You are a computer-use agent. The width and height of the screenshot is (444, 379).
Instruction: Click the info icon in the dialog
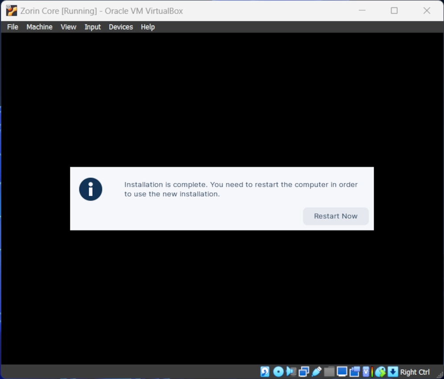90,189
